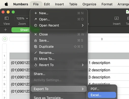This screenshot has height=99, width=129.
Task: Click the green fullscreen window button
Action: click(13, 12)
